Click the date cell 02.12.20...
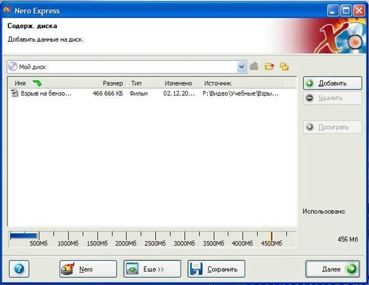Image resolution: width=369 pixels, height=285 pixels. [179, 93]
